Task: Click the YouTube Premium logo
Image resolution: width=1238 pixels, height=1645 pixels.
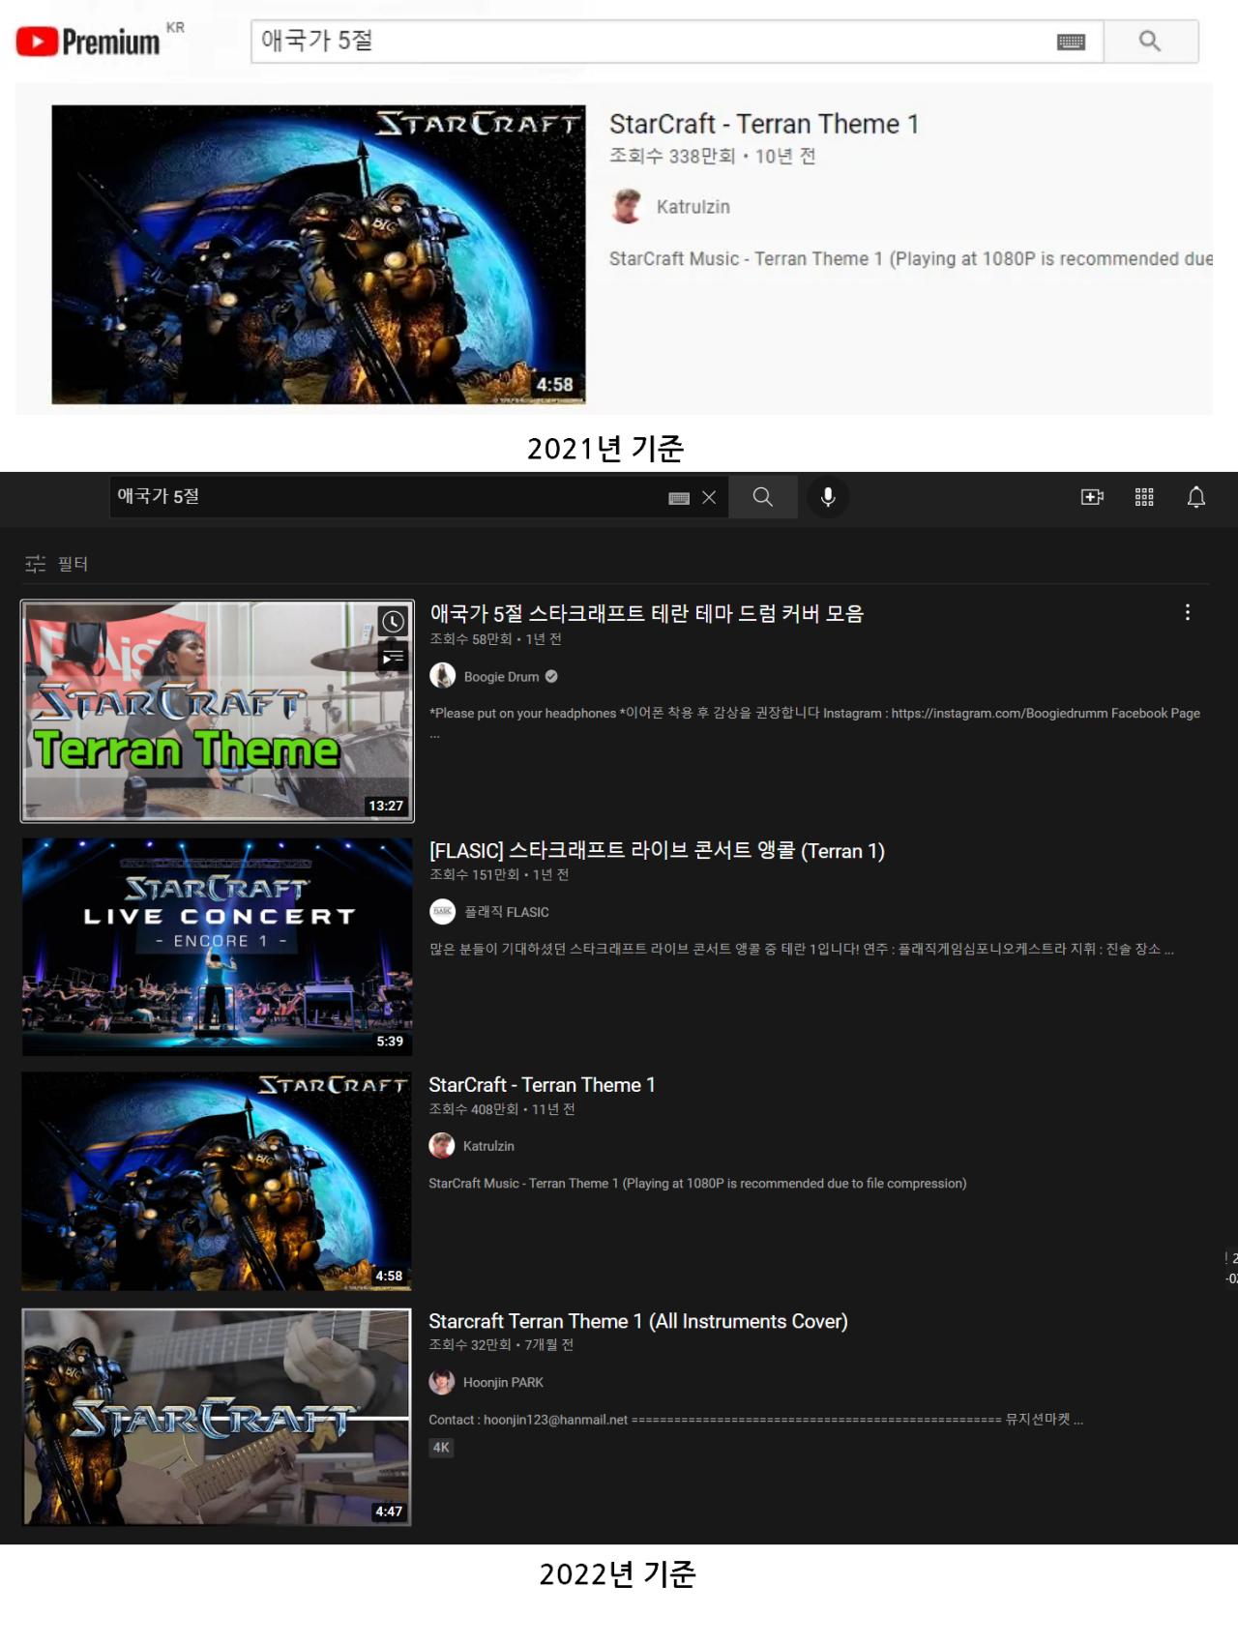Action: [x=88, y=42]
